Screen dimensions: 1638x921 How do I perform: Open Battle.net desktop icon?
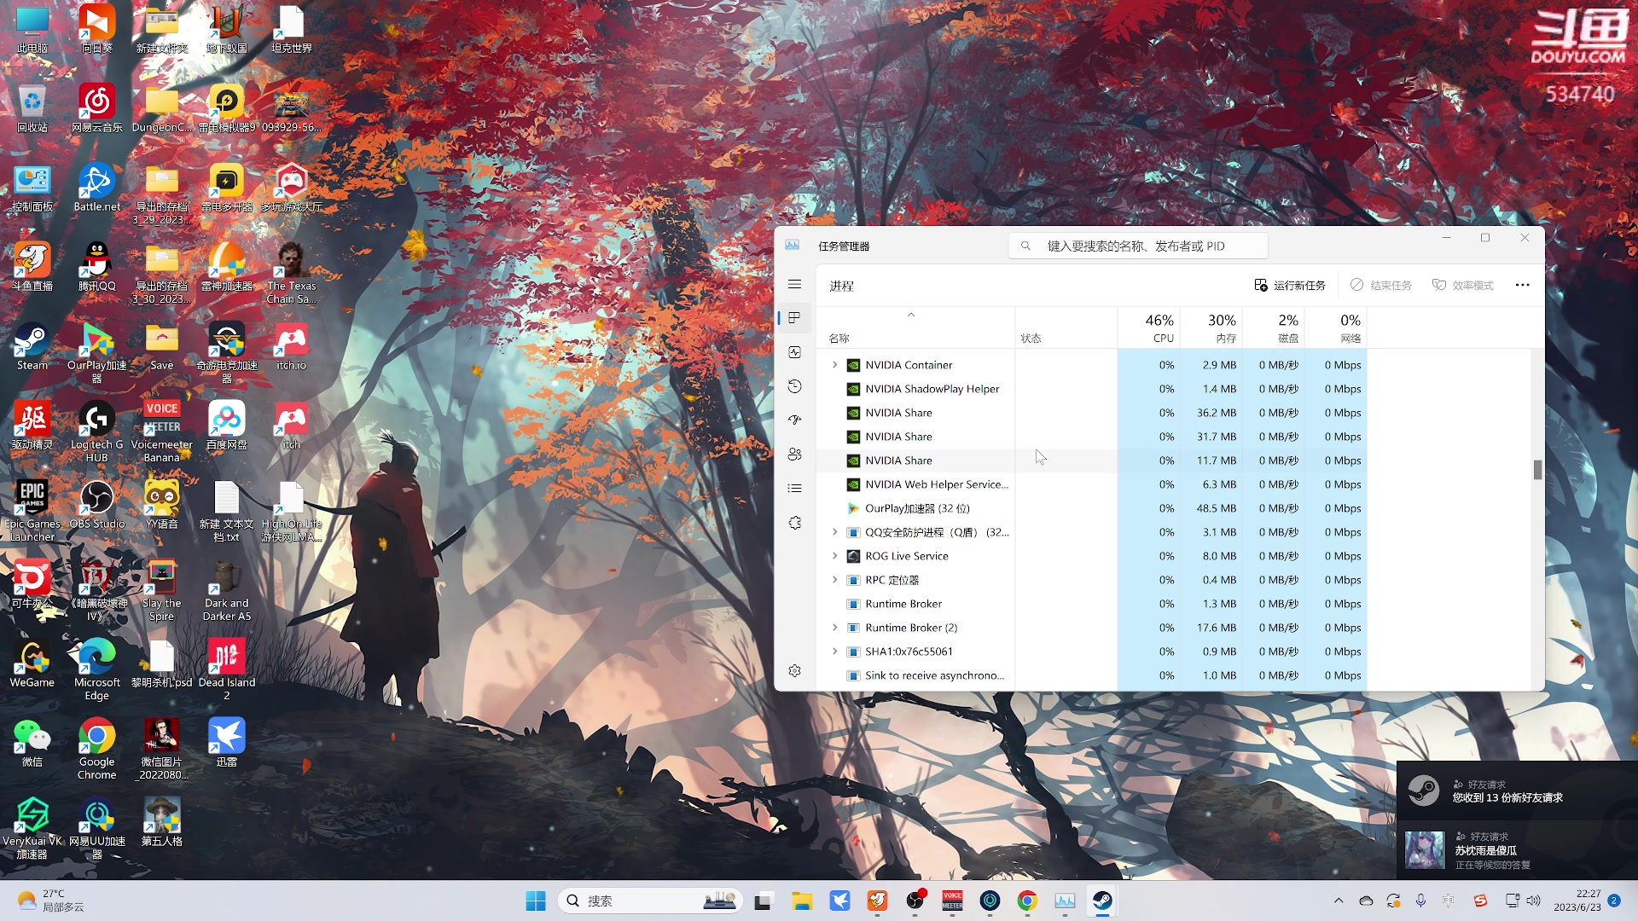coord(97,188)
